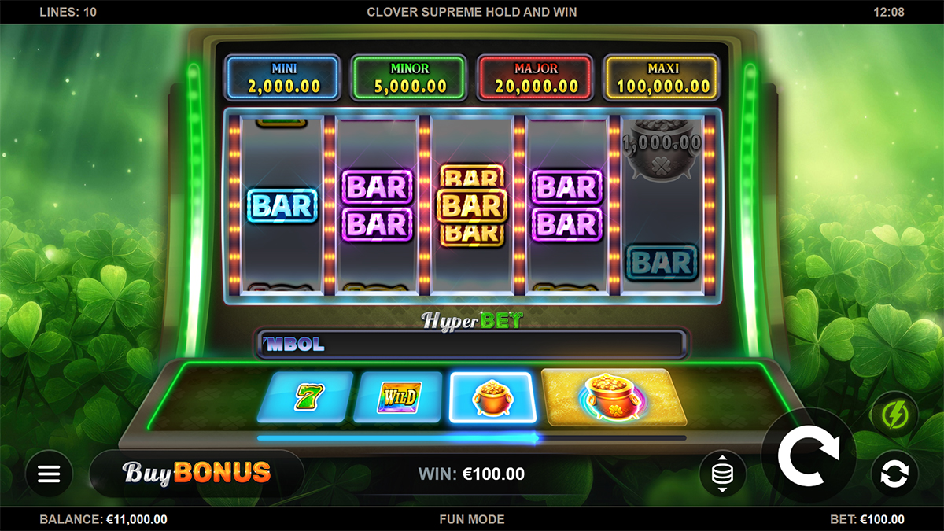Viewport: 944px width, 531px height.
Task: Click the Bet €100.00 display
Action: pos(867,519)
